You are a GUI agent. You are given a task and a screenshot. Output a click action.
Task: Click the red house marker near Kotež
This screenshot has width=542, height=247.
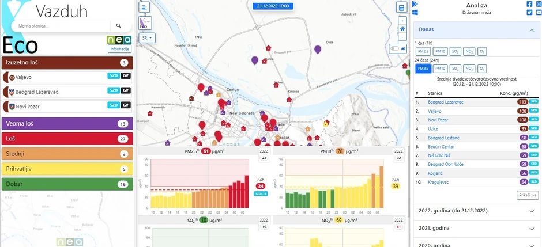point(276,85)
